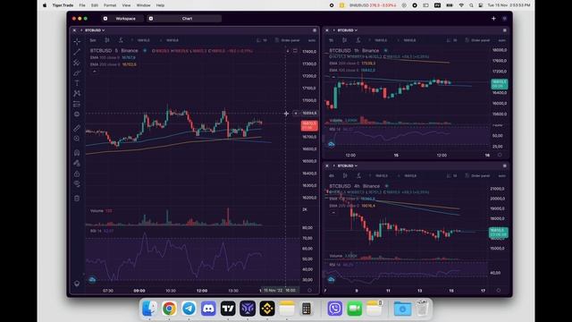572x322 pixels.
Task: Open panel settings icon of 4h chart header
Action: [x=505, y=165]
